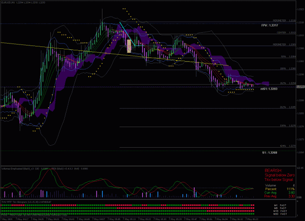Screen dimensions: 305x221
Task: Click the M15 FAST histogram row label
Action: [280, 211]
